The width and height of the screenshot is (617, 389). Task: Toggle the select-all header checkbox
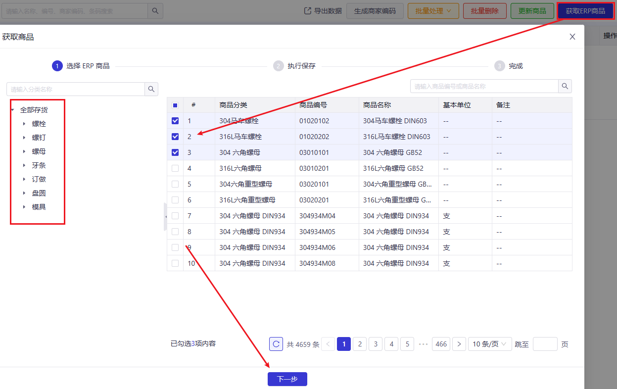coord(175,105)
